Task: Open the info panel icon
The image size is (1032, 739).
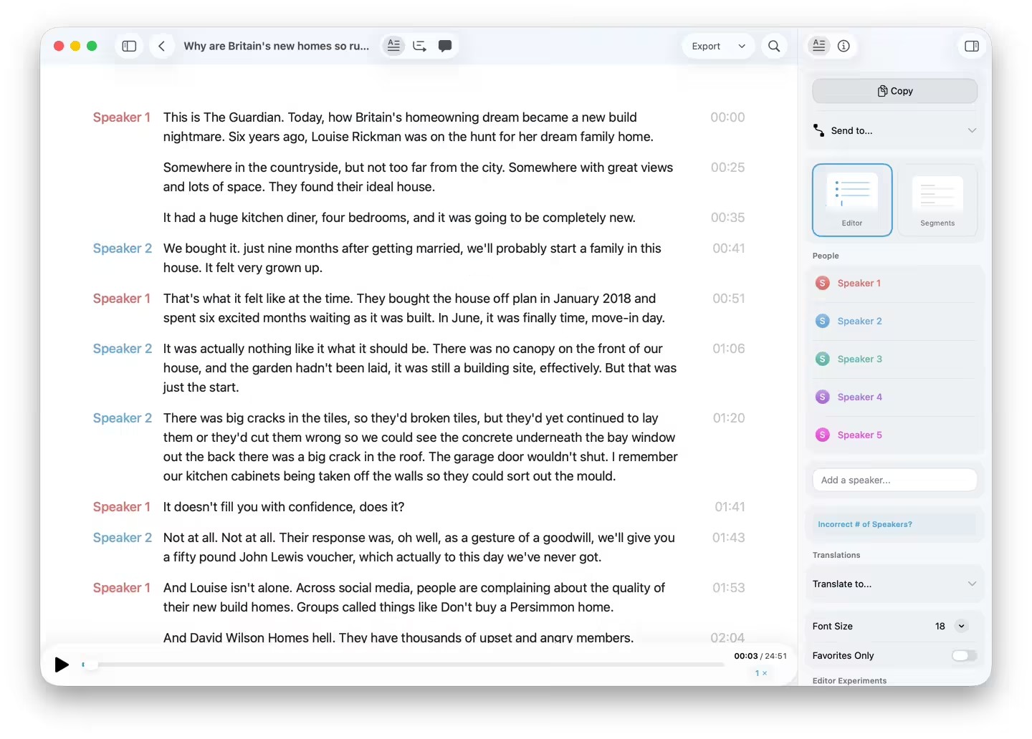Action: coord(844,46)
